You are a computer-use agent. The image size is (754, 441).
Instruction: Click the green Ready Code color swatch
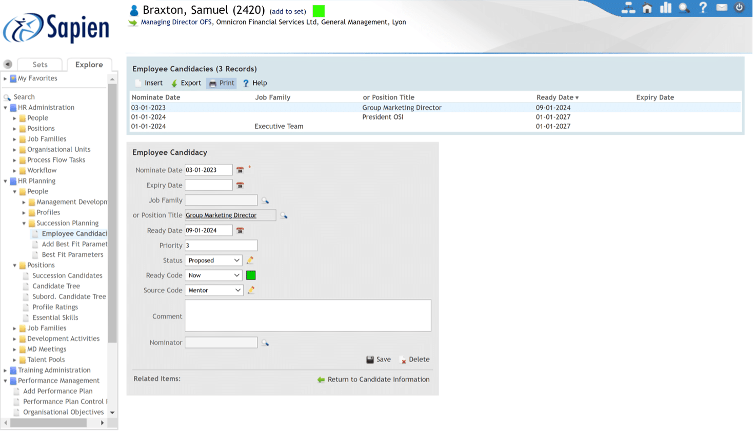(x=251, y=275)
